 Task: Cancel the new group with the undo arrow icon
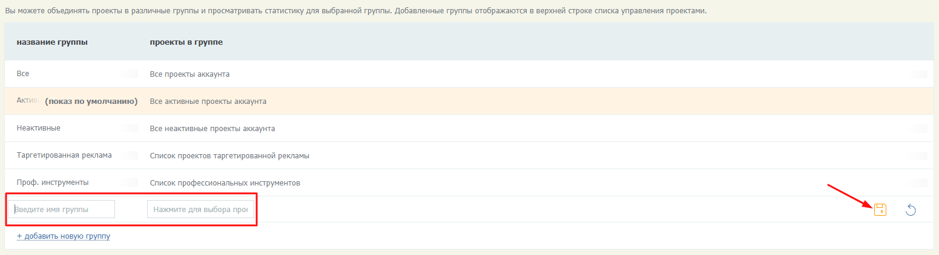pos(911,210)
